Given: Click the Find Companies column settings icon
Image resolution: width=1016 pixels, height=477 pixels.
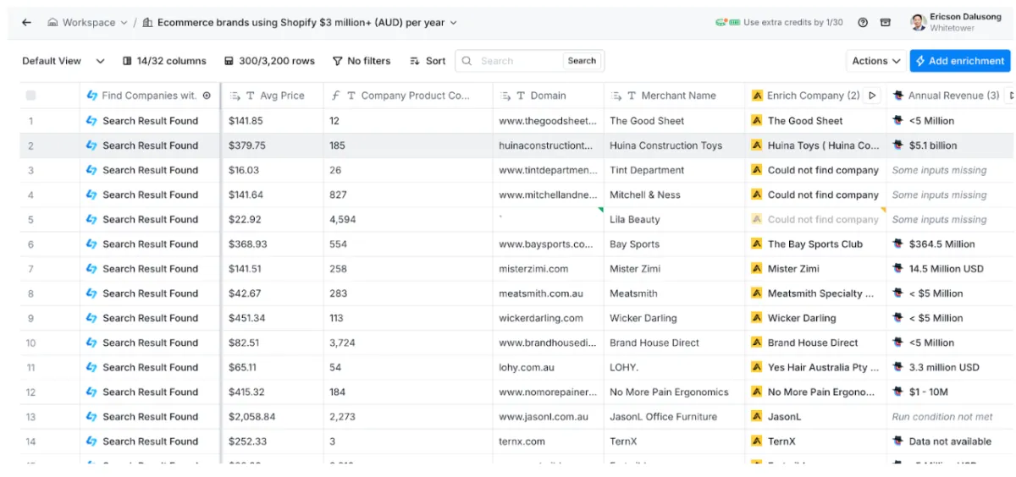Looking at the screenshot, I should click(x=207, y=96).
